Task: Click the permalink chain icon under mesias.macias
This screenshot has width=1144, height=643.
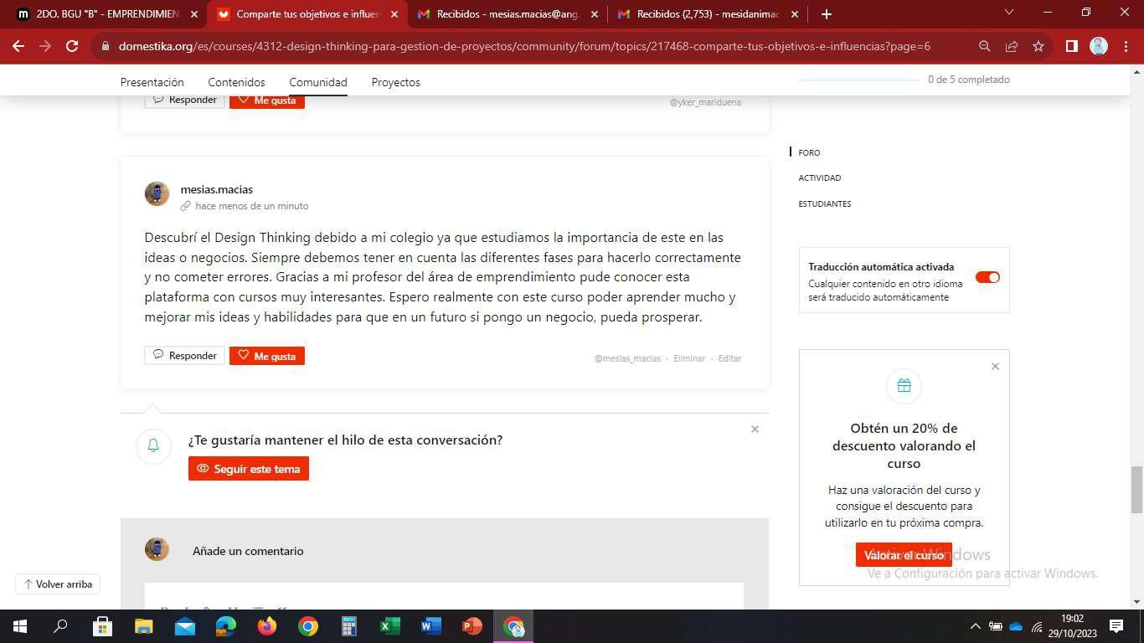Action: [x=186, y=206]
